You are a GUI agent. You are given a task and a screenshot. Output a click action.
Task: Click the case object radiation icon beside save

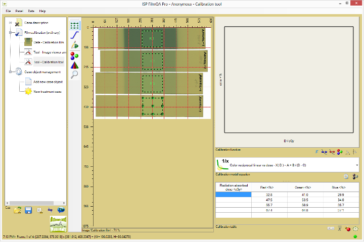(x=40, y=210)
